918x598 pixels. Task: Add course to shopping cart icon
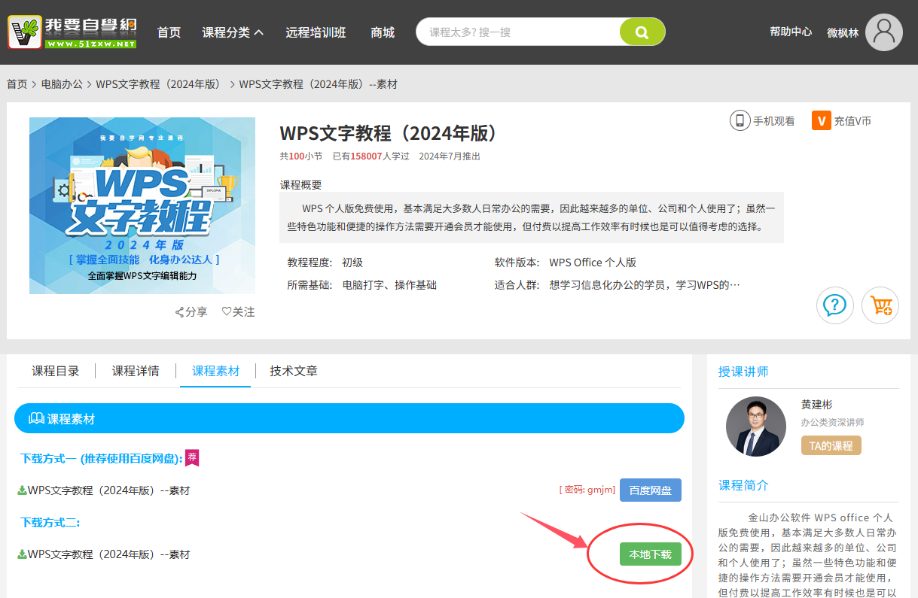[880, 305]
